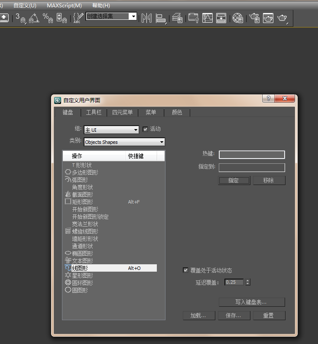The height and width of the screenshot is (344, 318).
Task: Open the 类别 dropdown showing Objects Shapes
Action: coord(124,142)
